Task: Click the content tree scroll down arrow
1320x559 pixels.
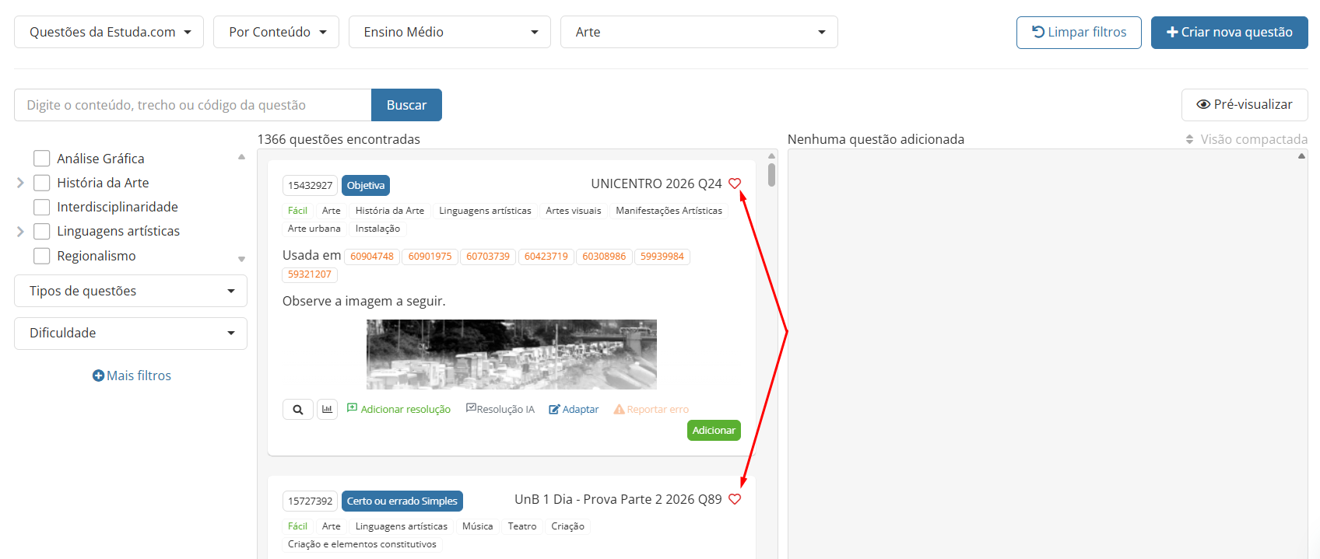Action: [241, 259]
